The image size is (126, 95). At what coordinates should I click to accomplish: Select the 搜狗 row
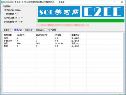click(63, 46)
